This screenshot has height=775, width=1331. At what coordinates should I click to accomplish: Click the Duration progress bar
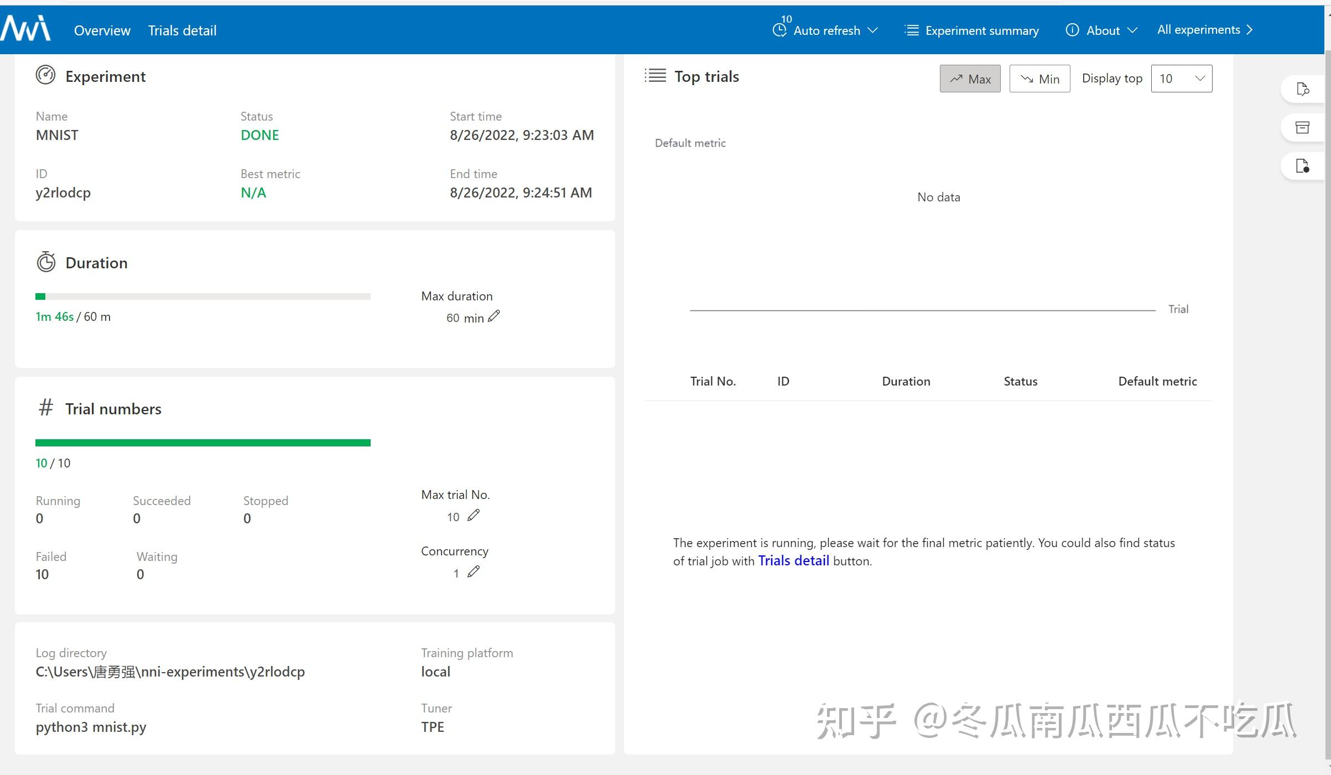[203, 297]
